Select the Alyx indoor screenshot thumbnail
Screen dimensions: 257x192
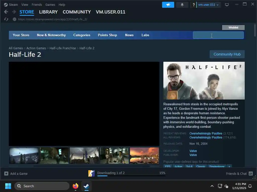(114, 155)
